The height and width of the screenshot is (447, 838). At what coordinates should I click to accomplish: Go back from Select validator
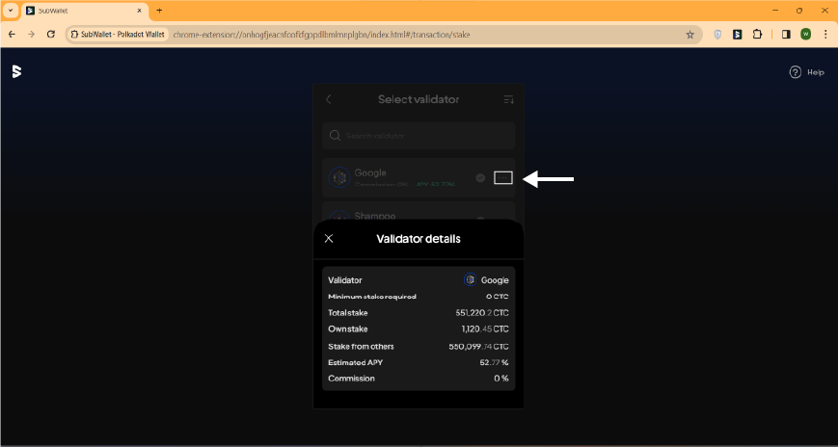(x=329, y=99)
